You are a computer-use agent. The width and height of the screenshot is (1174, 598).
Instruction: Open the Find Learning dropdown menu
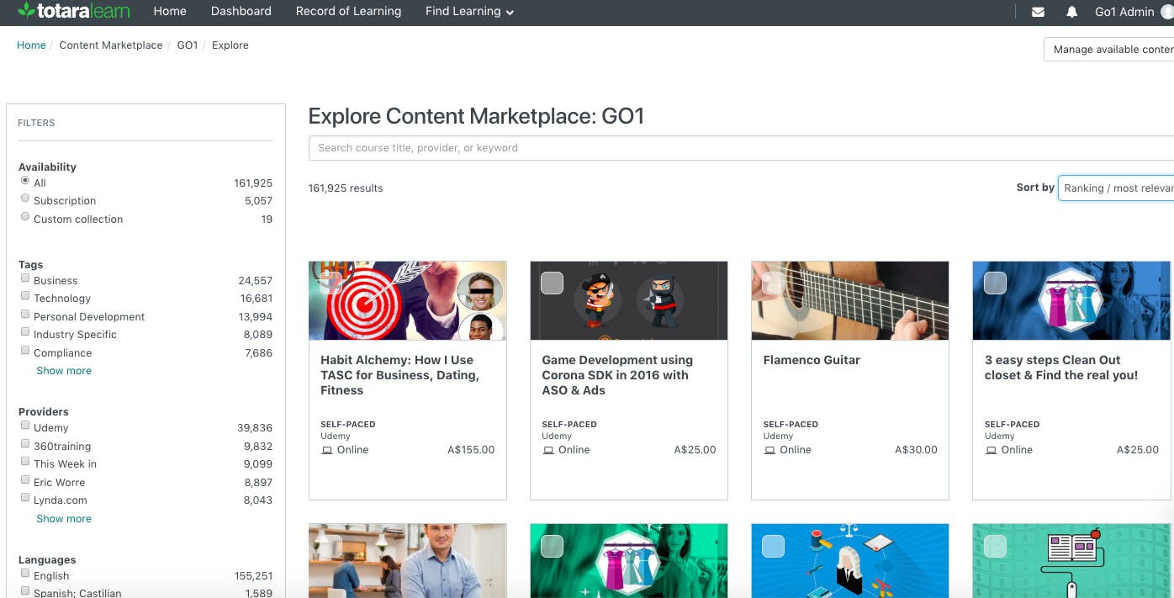(x=469, y=12)
